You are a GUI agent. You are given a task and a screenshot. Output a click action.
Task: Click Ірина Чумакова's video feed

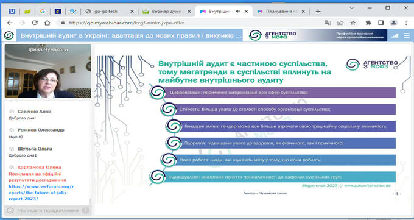[x=47, y=71]
